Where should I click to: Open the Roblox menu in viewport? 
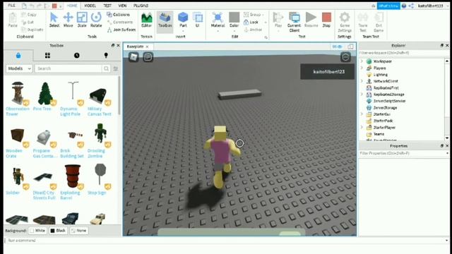pyautogui.click(x=133, y=57)
